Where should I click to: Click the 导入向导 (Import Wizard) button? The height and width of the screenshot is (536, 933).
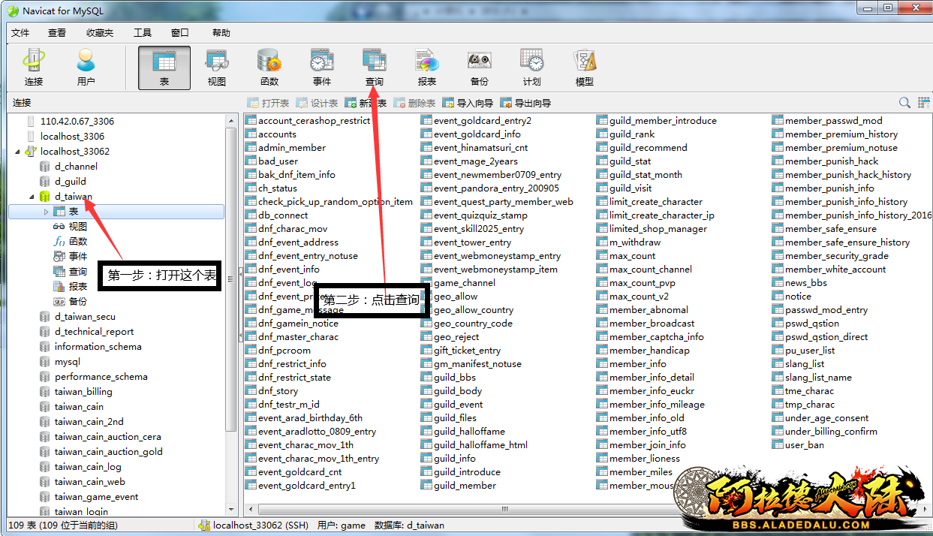[x=468, y=104]
